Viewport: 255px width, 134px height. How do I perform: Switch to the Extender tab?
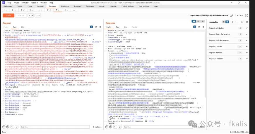(113, 6)
